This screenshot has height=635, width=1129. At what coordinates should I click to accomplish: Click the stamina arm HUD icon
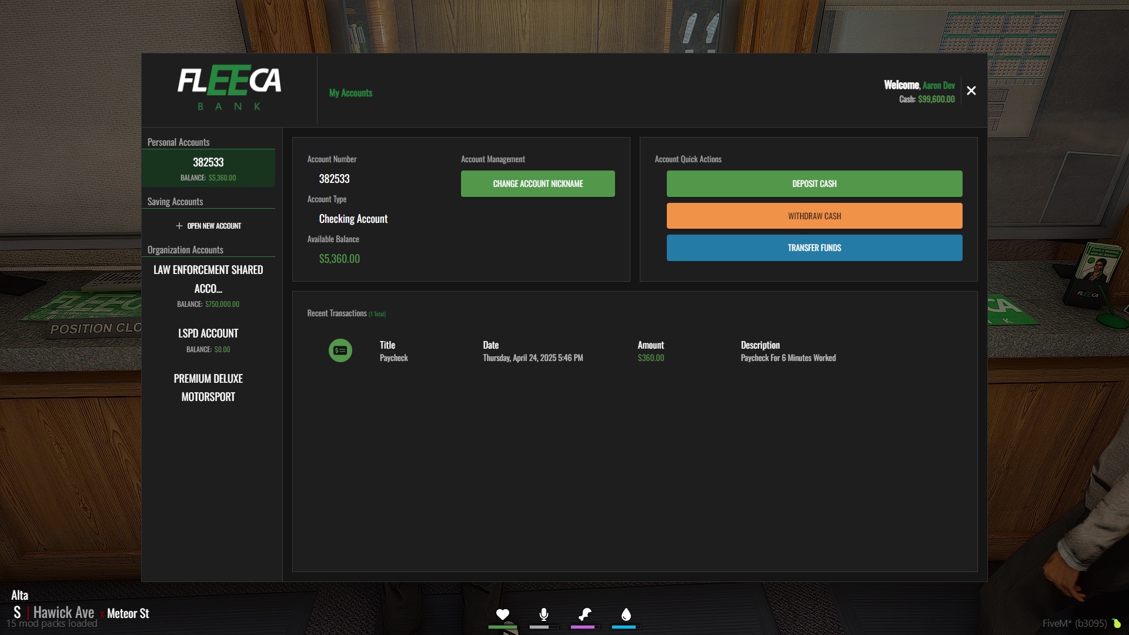click(x=584, y=614)
